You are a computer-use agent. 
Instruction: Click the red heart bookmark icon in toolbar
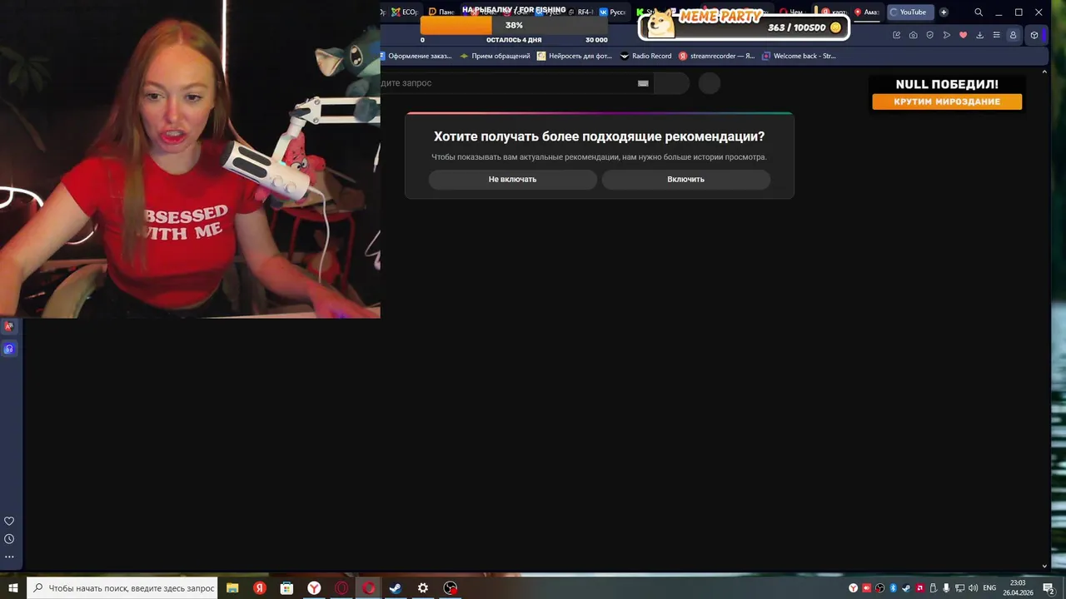(x=964, y=35)
